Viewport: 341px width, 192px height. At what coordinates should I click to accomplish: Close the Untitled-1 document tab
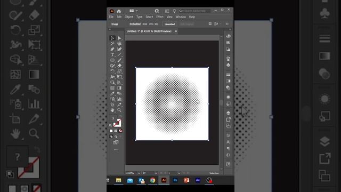coord(176,31)
